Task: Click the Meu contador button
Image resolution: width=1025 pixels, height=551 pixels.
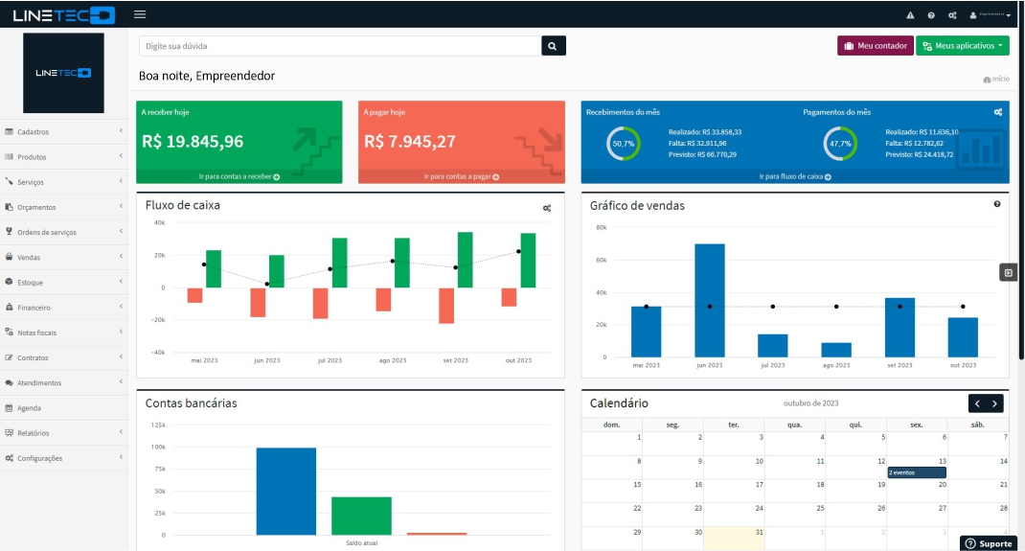Action: coord(875,46)
